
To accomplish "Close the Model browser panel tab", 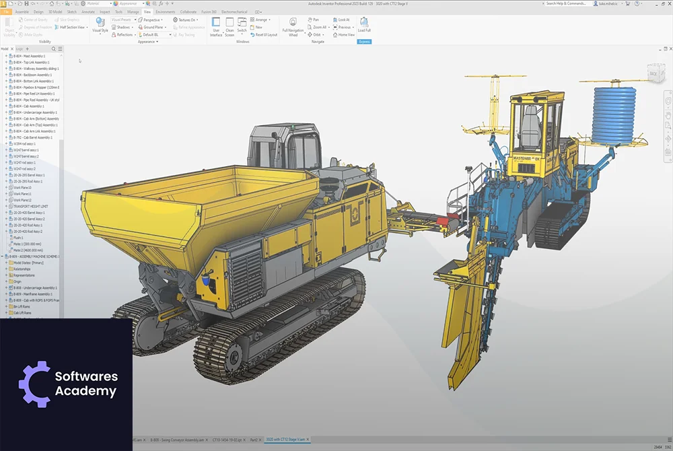I will [11, 49].
